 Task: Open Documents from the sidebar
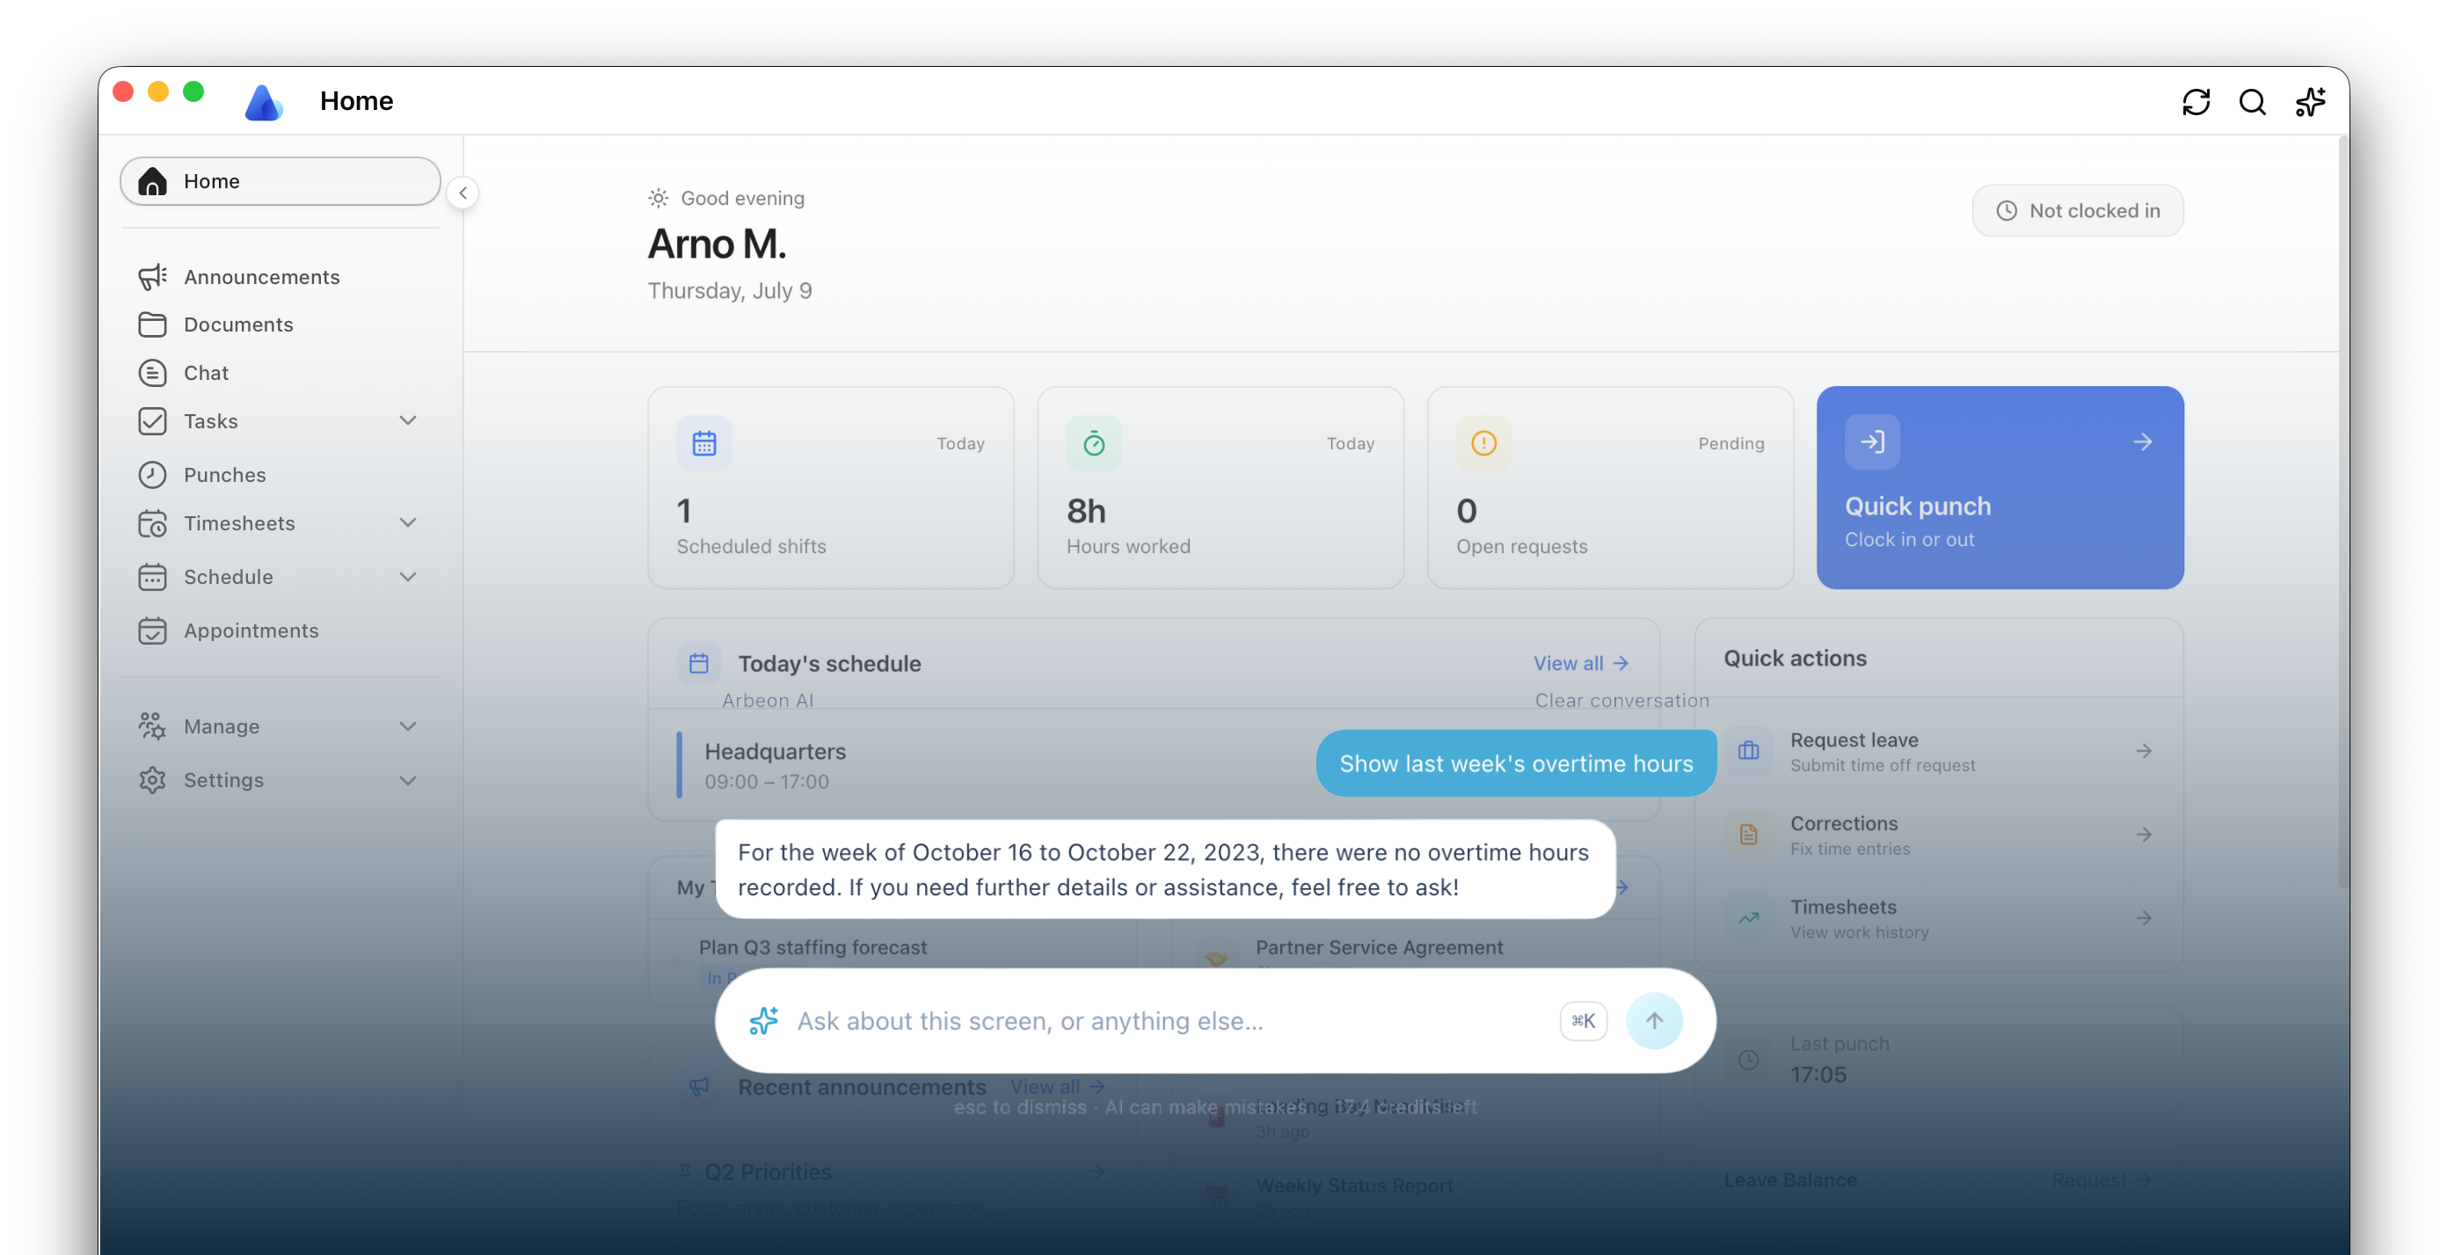tap(280, 325)
